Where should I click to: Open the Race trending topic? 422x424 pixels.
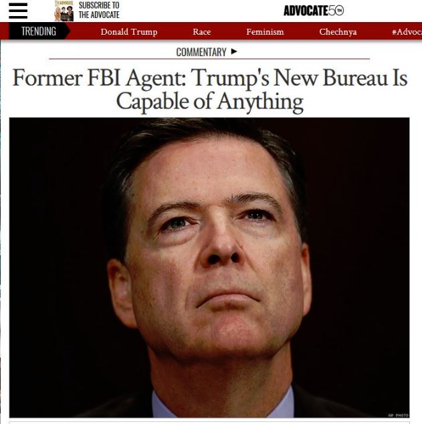(x=202, y=32)
